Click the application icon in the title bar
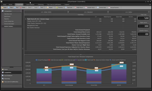Viewport: 152px width, 91px height. pyautogui.click(x=2, y=2)
